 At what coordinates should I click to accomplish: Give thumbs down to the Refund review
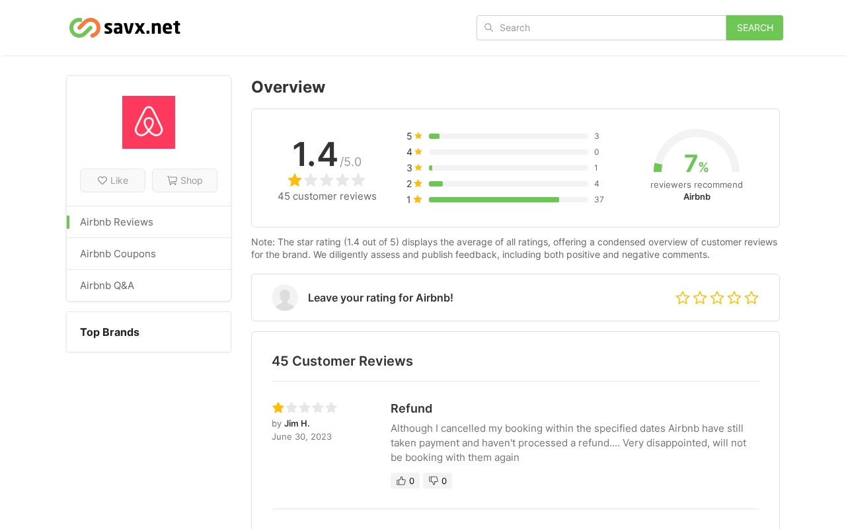point(438,481)
